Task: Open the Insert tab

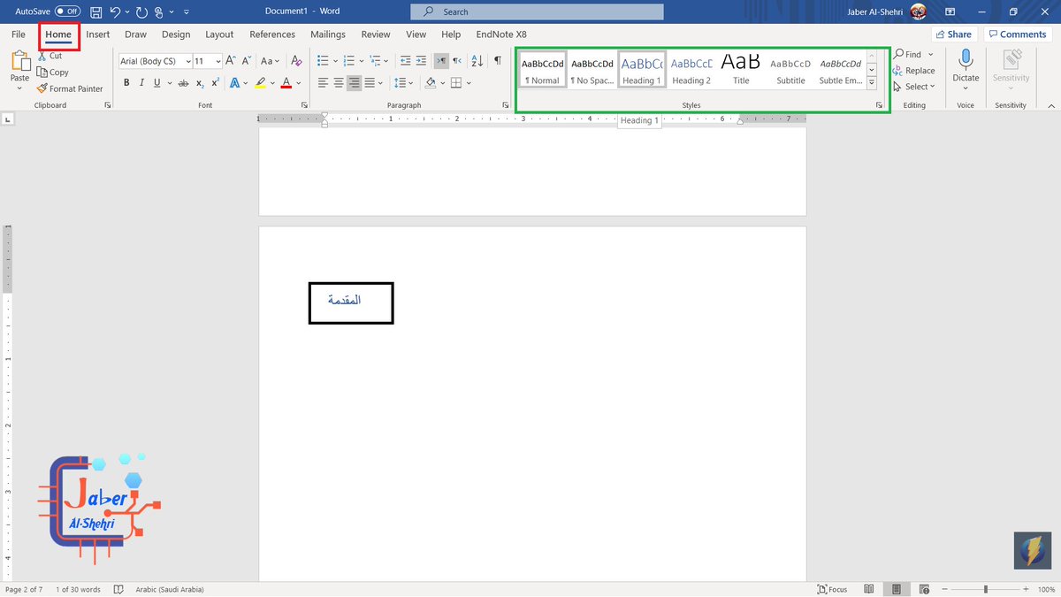Action: click(x=98, y=34)
